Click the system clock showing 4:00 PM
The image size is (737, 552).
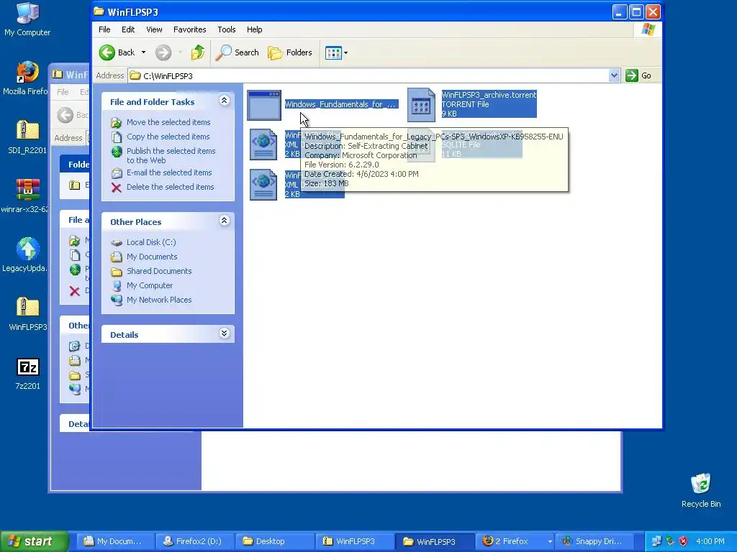click(x=710, y=541)
